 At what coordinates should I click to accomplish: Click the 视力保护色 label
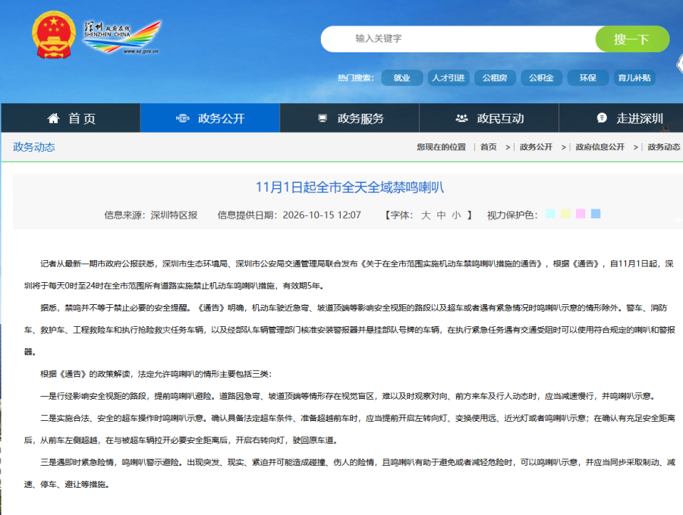tap(512, 215)
